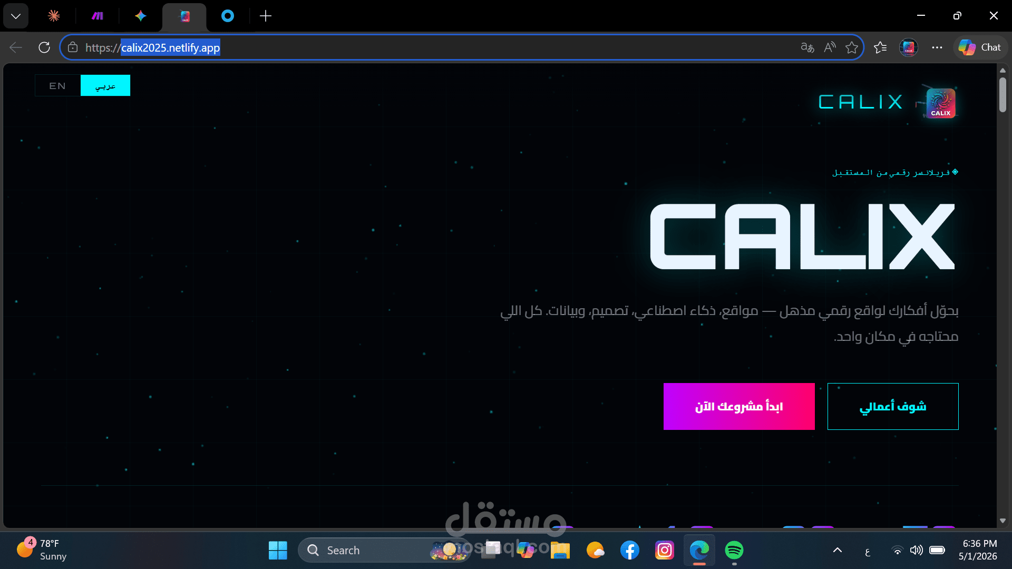The height and width of the screenshot is (569, 1012).
Task: Click the pink start your project button
Action: pyautogui.click(x=739, y=406)
